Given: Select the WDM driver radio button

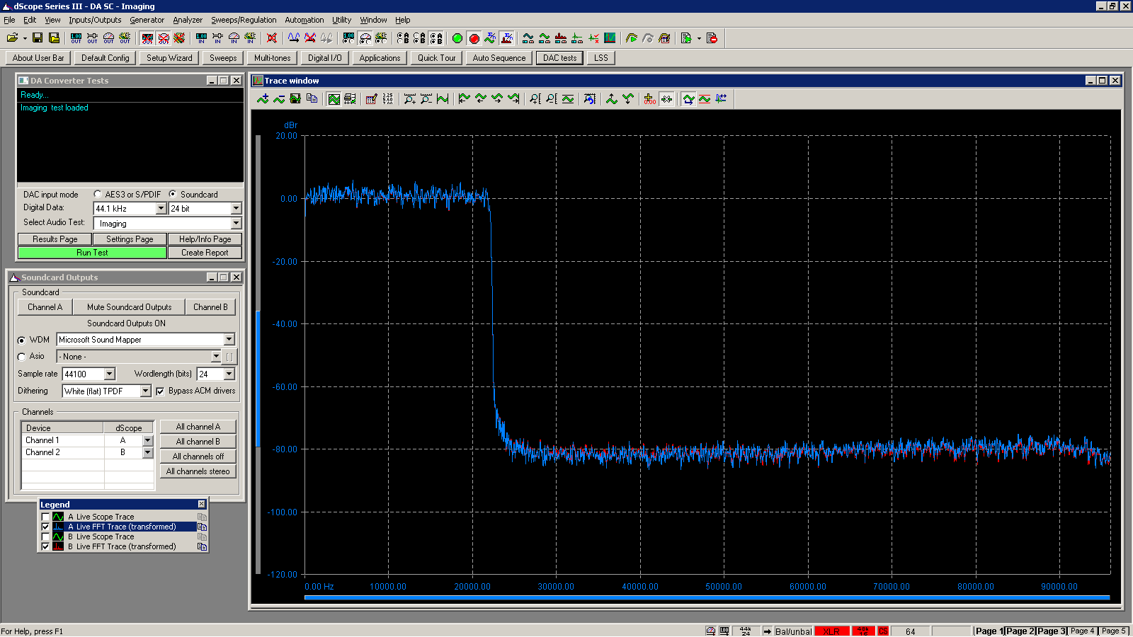Looking at the screenshot, I should [21, 340].
